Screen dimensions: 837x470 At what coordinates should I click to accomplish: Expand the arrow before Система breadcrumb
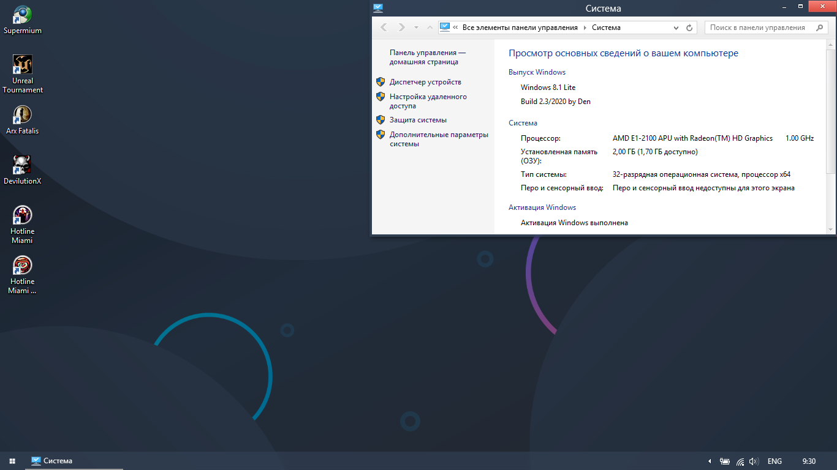[x=585, y=28]
